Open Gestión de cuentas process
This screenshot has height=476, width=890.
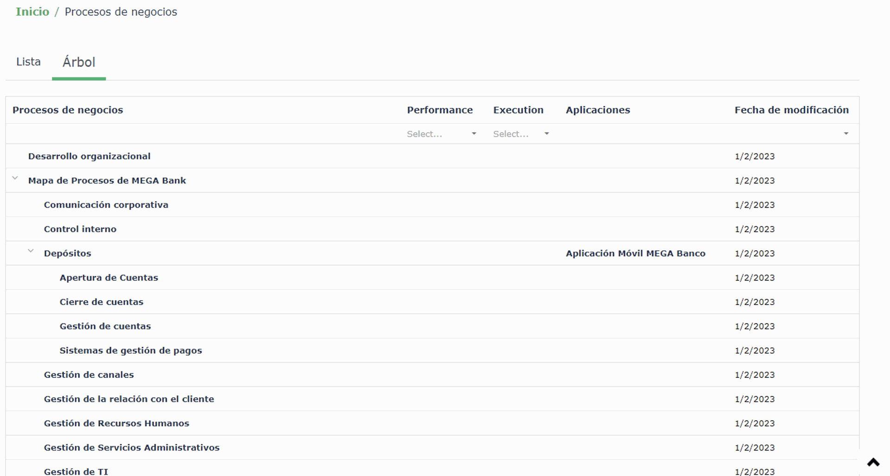[x=105, y=326]
